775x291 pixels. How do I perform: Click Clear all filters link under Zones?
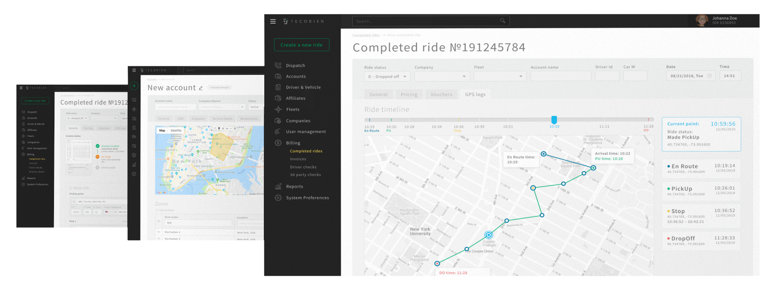point(167,210)
